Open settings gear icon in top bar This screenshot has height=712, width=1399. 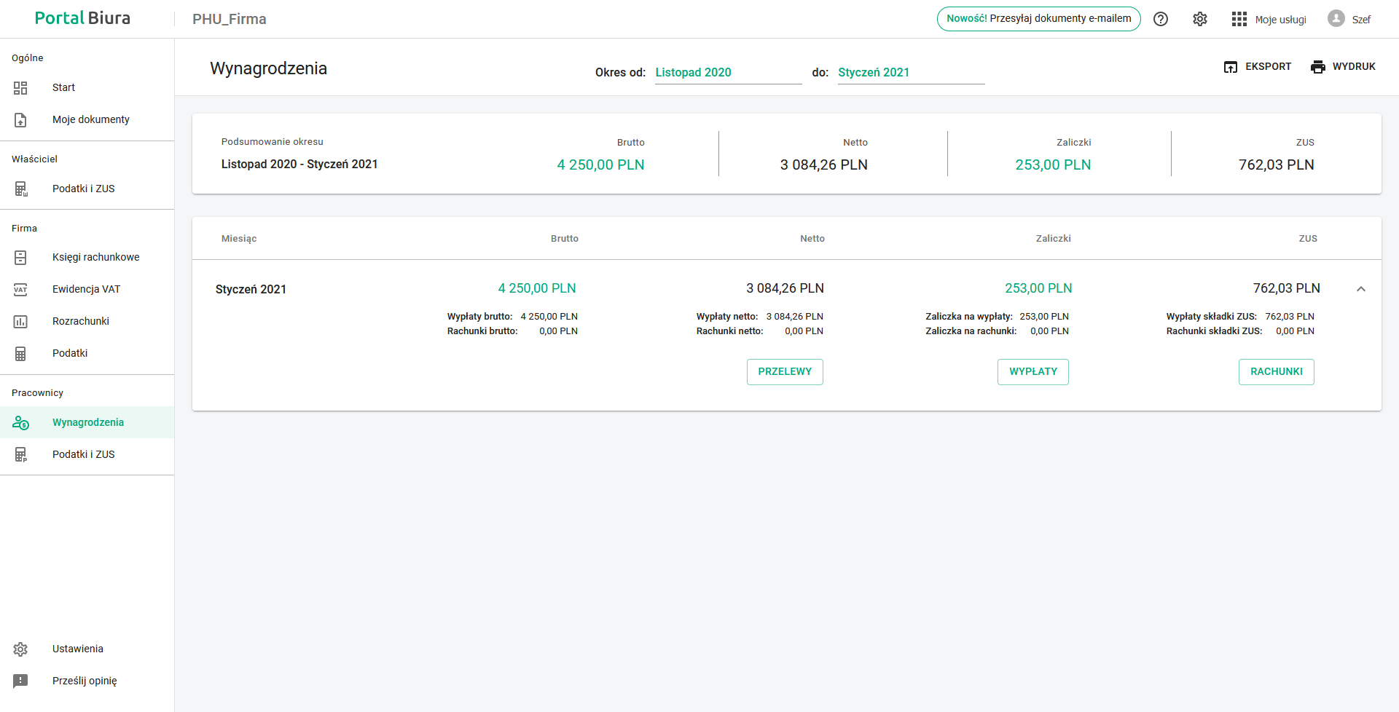point(1200,19)
